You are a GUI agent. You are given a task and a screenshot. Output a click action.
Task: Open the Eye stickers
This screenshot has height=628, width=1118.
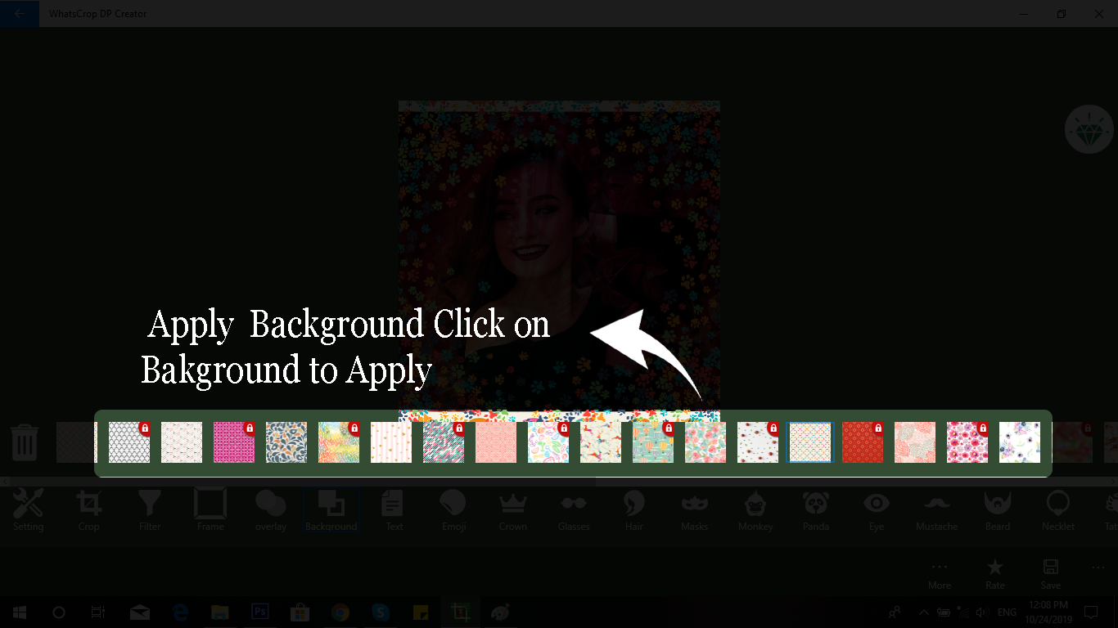coord(877,510)
